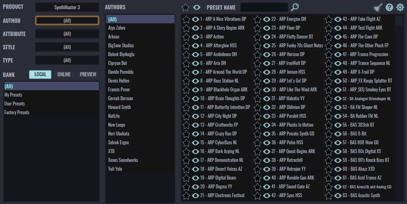Filter by author BigTone Studios
Viewport: 407px width, 204px height.
pos(140,46)
